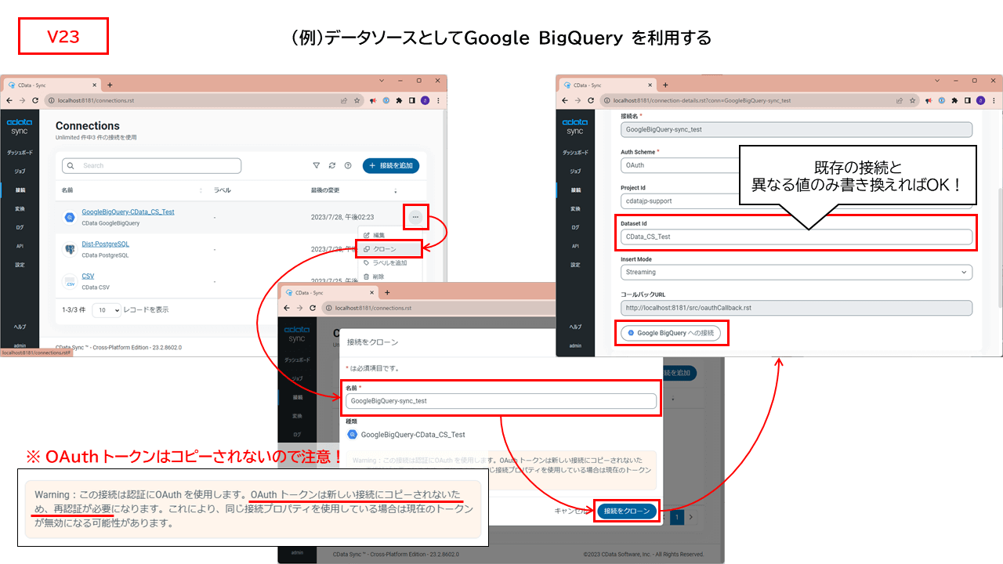This screenshot has height=564, width=1003.
Task: Open the records-per-page dropdown showing 10
Action: (107, 310)
